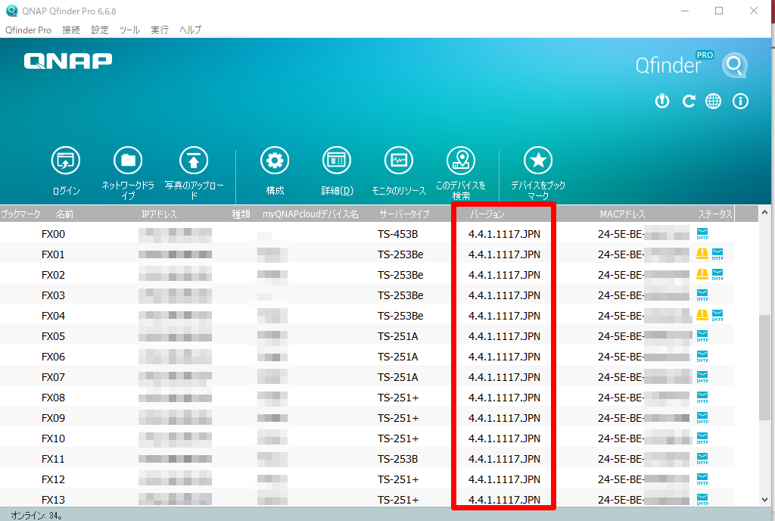Select the FX03 device name
This screenshot has width=775, height=521.
click(x=54, y=295)
